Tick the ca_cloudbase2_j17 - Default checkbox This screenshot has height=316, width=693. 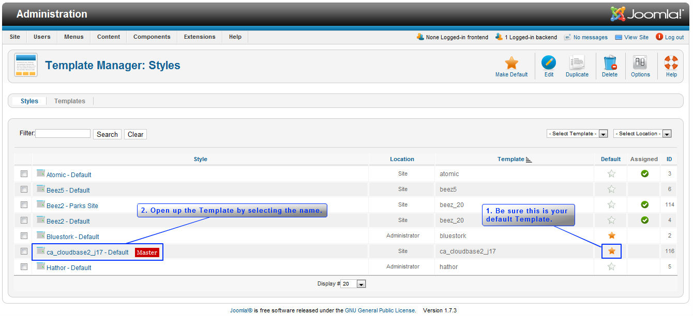click(x=24, y=251)
